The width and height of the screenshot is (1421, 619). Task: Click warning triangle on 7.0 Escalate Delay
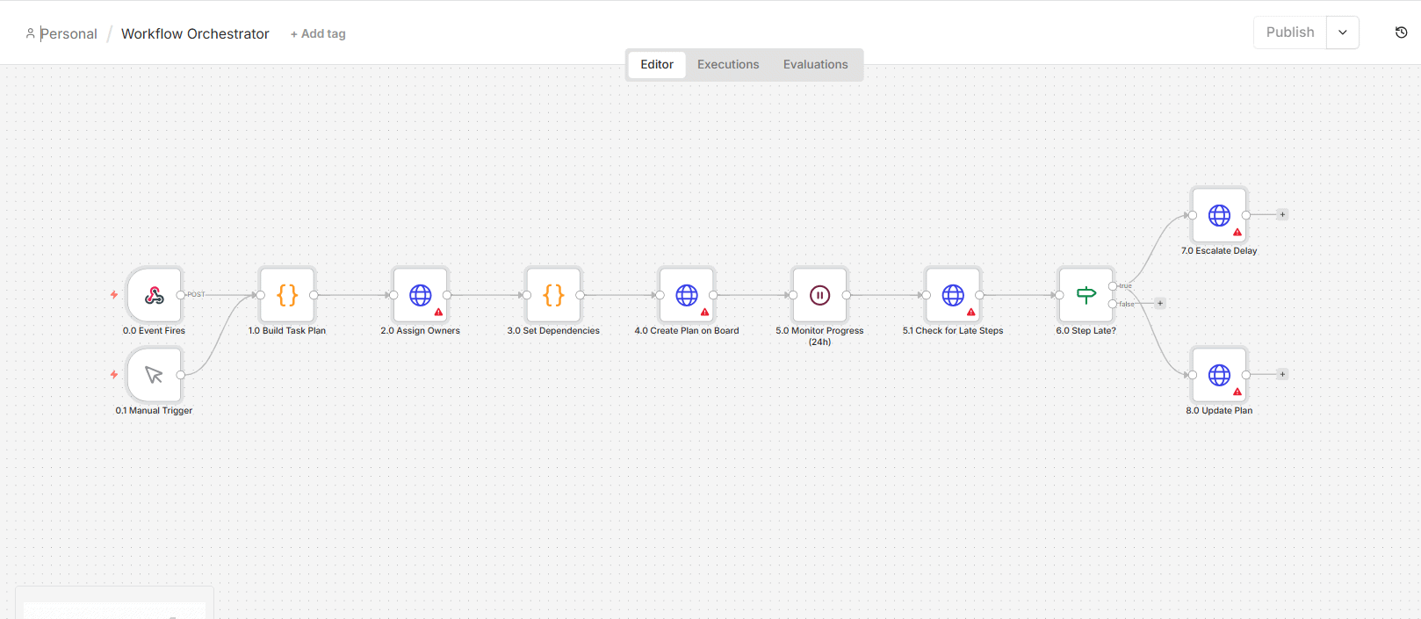1237,232
